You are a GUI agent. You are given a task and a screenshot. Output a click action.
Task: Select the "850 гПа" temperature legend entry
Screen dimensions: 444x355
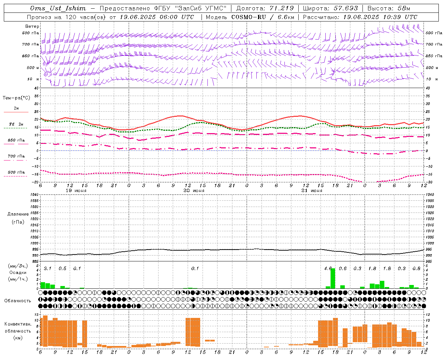(16, 141)
